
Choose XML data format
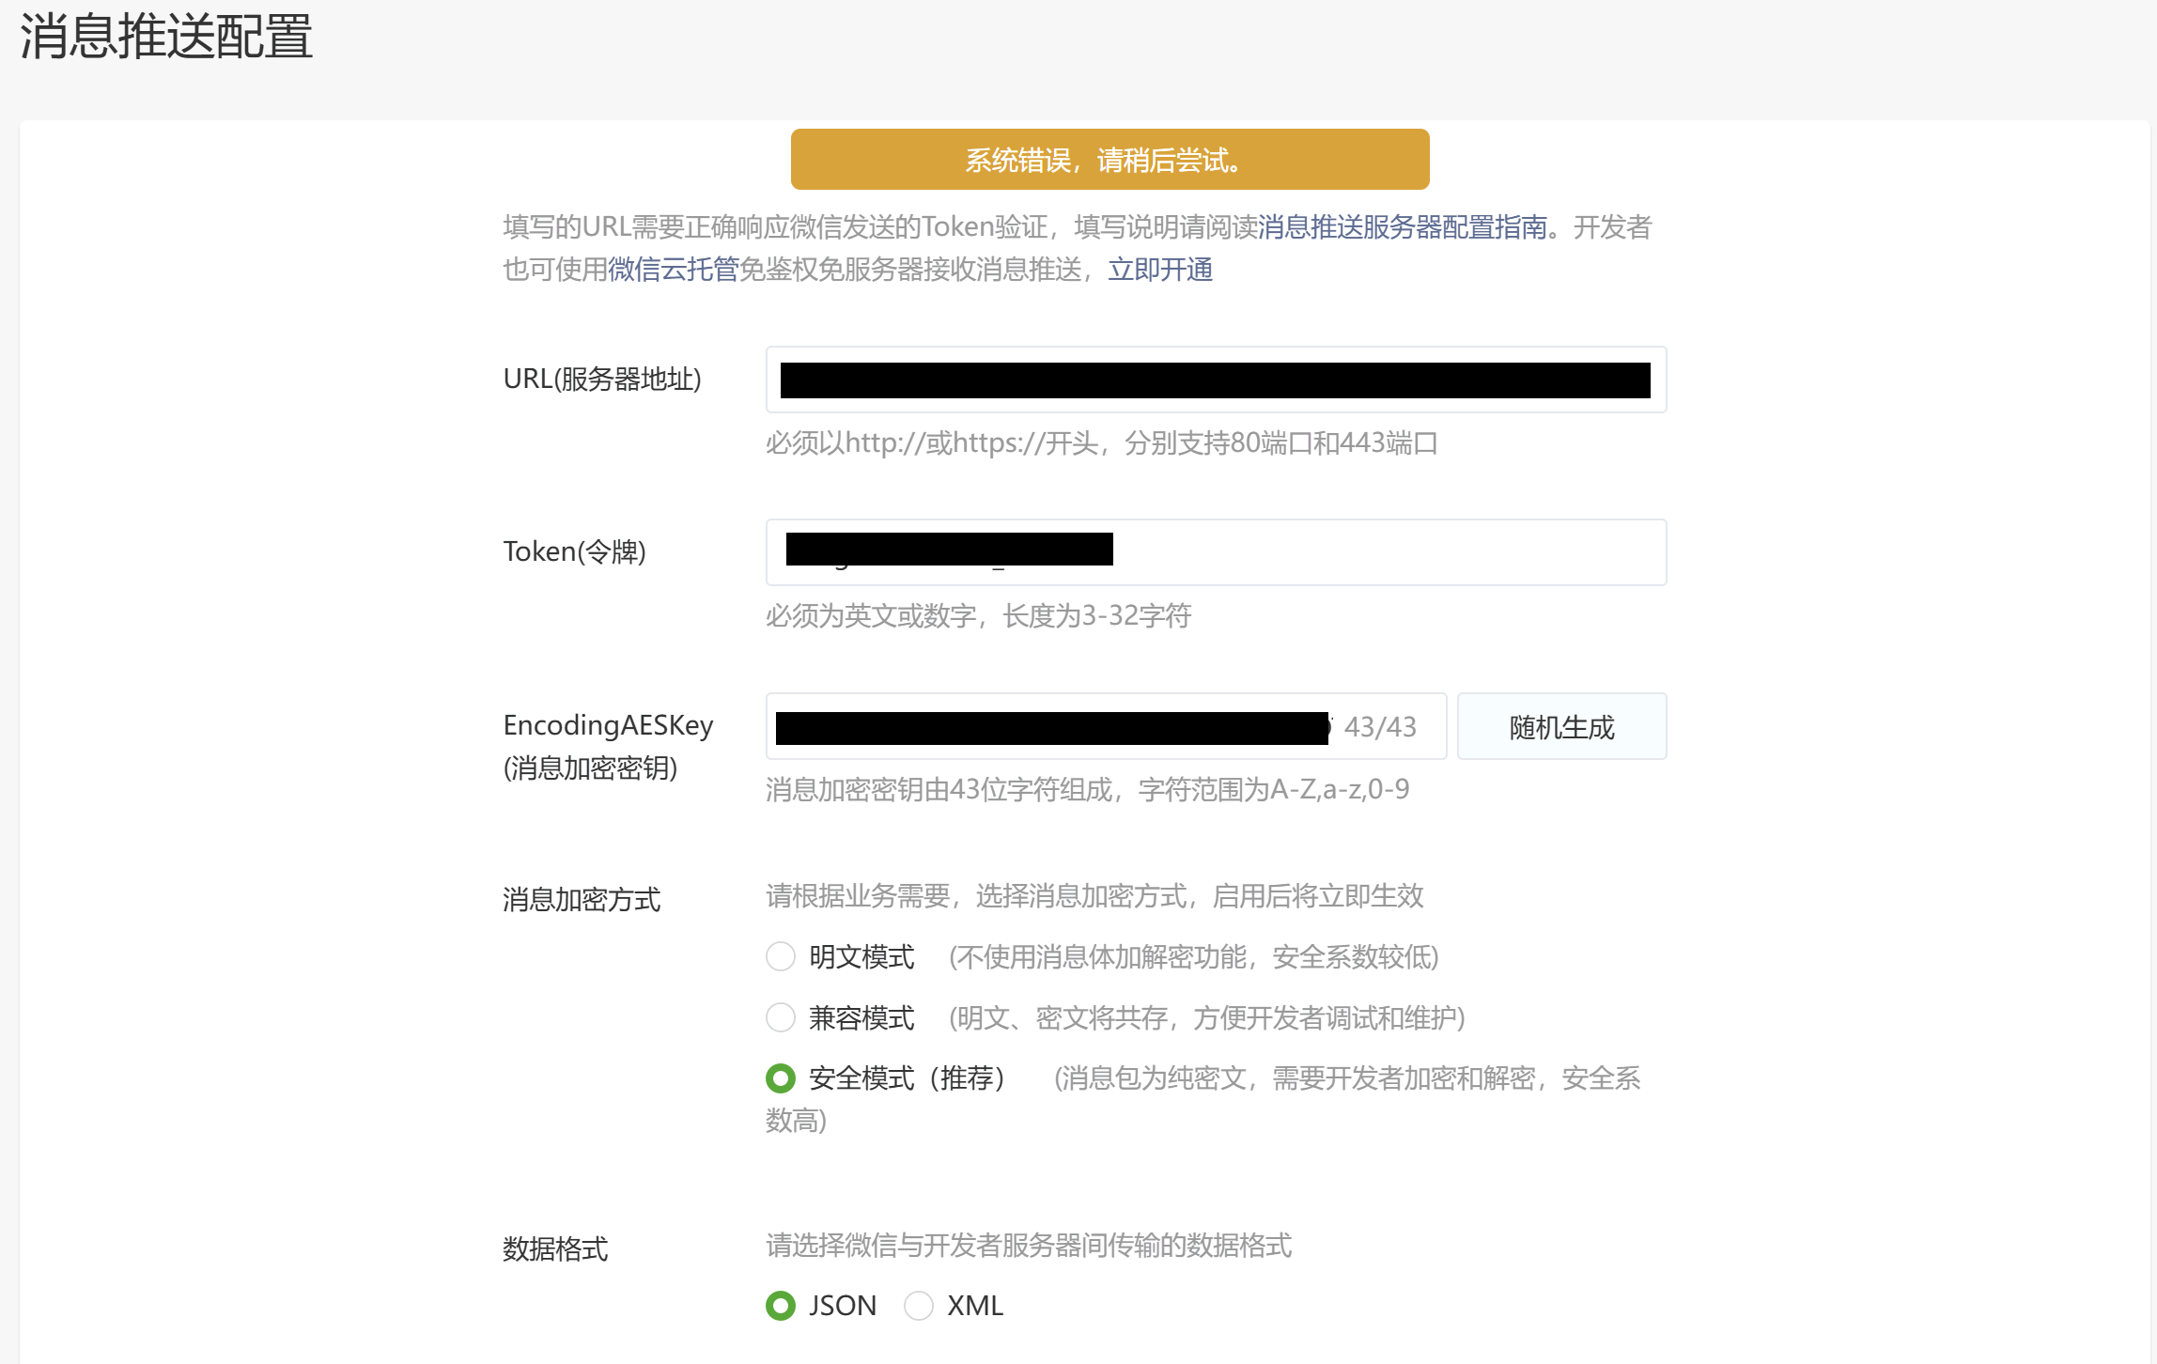tap(918, 1306)
